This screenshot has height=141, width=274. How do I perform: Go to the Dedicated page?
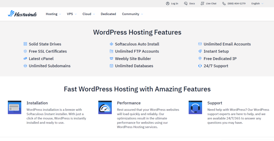point(108,14)
